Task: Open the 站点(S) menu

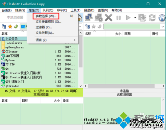Action: [20, 10]
